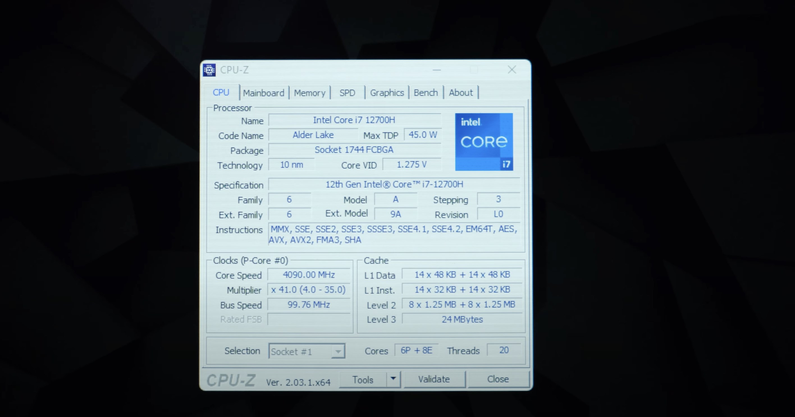Close the CPU-Z window with the X button

tap(512, 70)
